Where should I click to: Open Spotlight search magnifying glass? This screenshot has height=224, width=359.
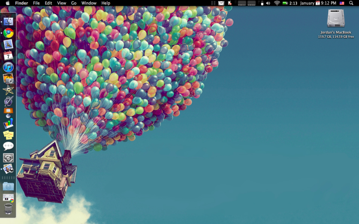click(x=351, y=3)
